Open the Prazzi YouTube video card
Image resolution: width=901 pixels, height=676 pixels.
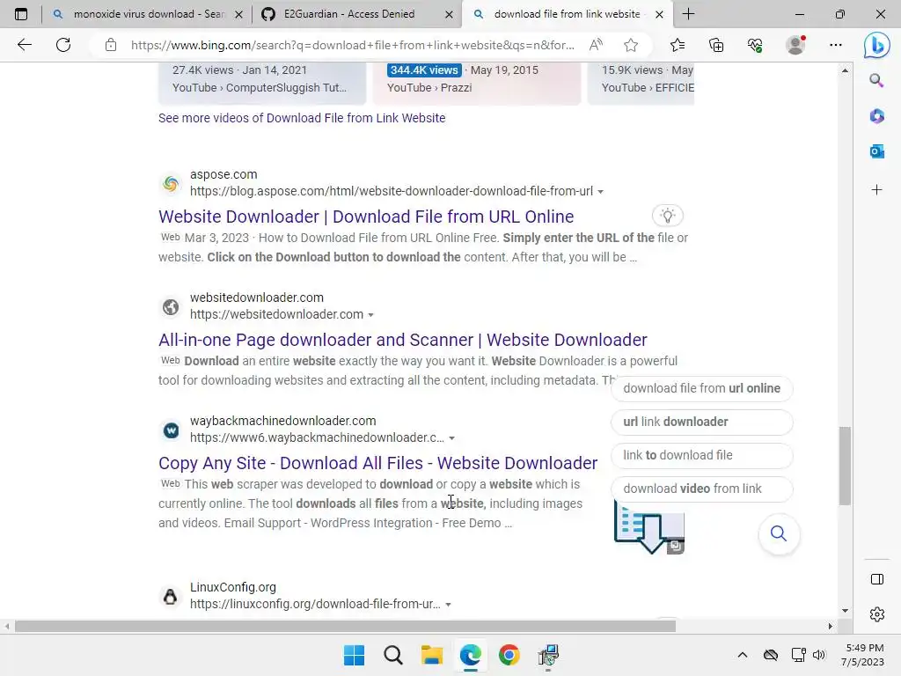point(476,84)
